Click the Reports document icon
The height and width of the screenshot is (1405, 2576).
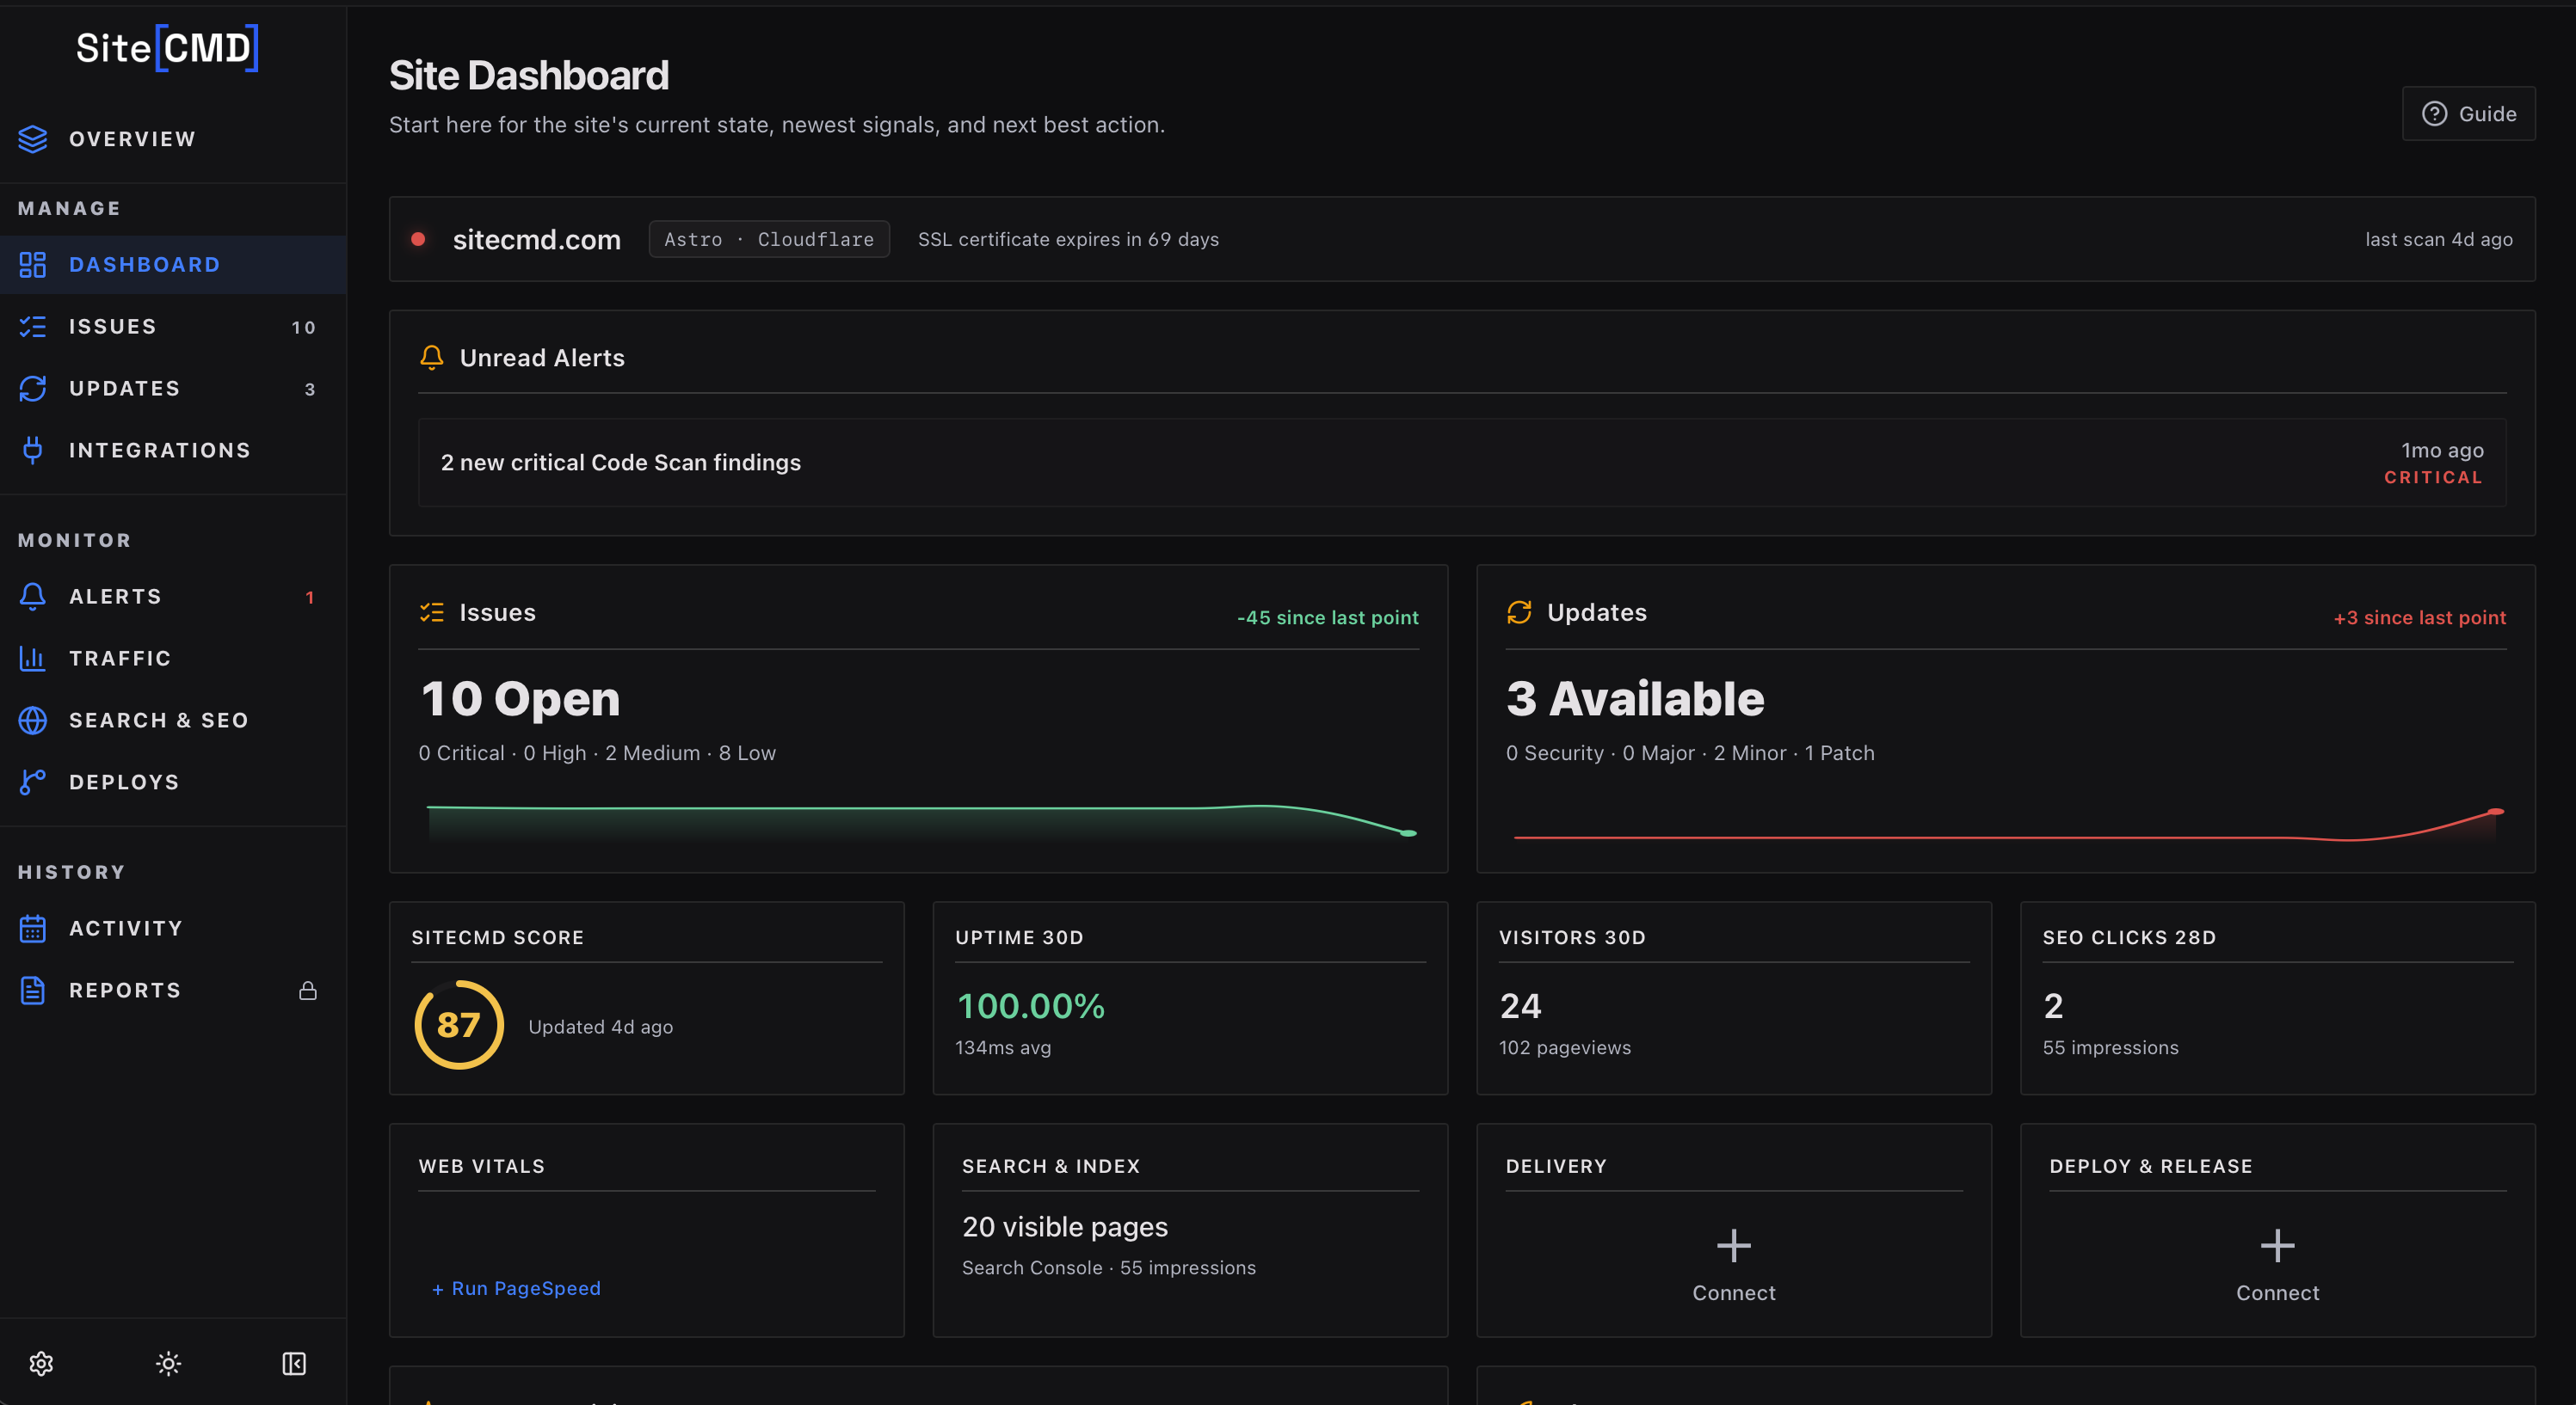point(33,991)
